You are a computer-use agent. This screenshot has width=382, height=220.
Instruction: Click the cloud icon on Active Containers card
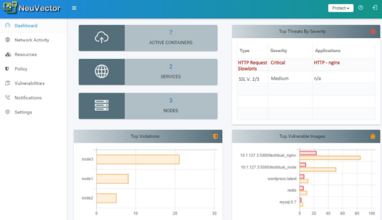101,38
